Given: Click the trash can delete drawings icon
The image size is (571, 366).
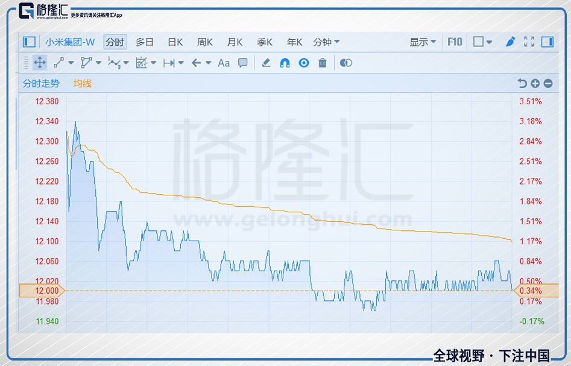Looking at the screenshot, I should click(322, 63).
